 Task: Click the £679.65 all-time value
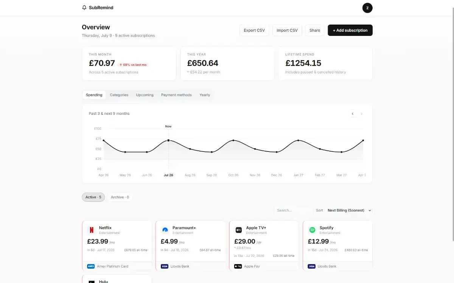[x=135, y=250]
